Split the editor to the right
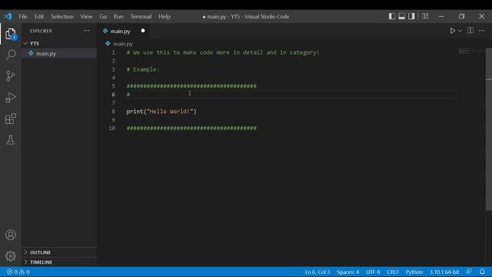Screen dimensions: 492x277 coord(470,31)
